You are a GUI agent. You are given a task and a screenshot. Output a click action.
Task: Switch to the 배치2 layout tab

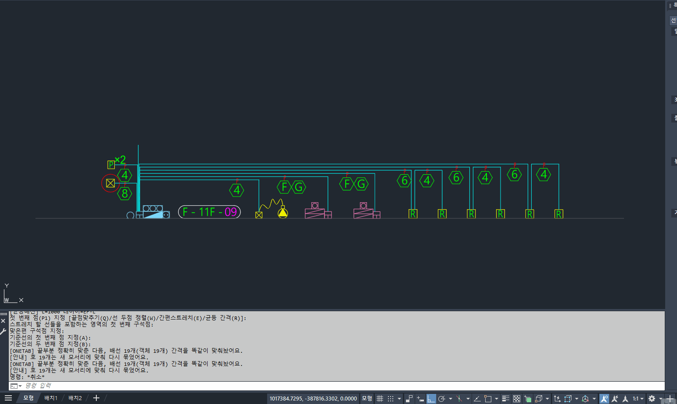75,398
